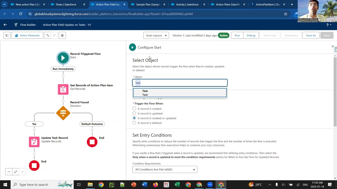Open Zoom from the taskbar
This screenshot has width=337, height=189.
pyautogui.click(x=210, y=185)
